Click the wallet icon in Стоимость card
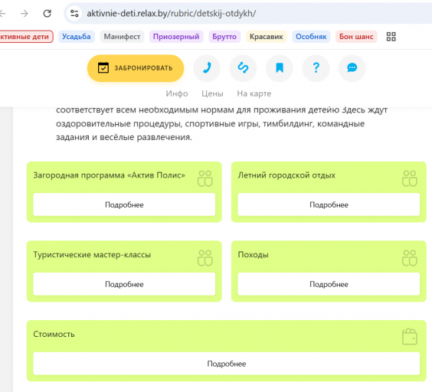Screen dimensions: 432x392 tap(410, 337)
